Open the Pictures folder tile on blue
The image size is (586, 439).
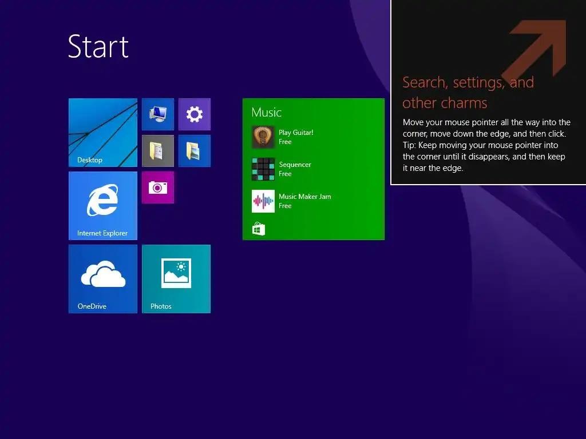(x=195, y=151)
